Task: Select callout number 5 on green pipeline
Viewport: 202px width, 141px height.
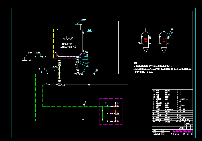Action: tap(45, 69)
